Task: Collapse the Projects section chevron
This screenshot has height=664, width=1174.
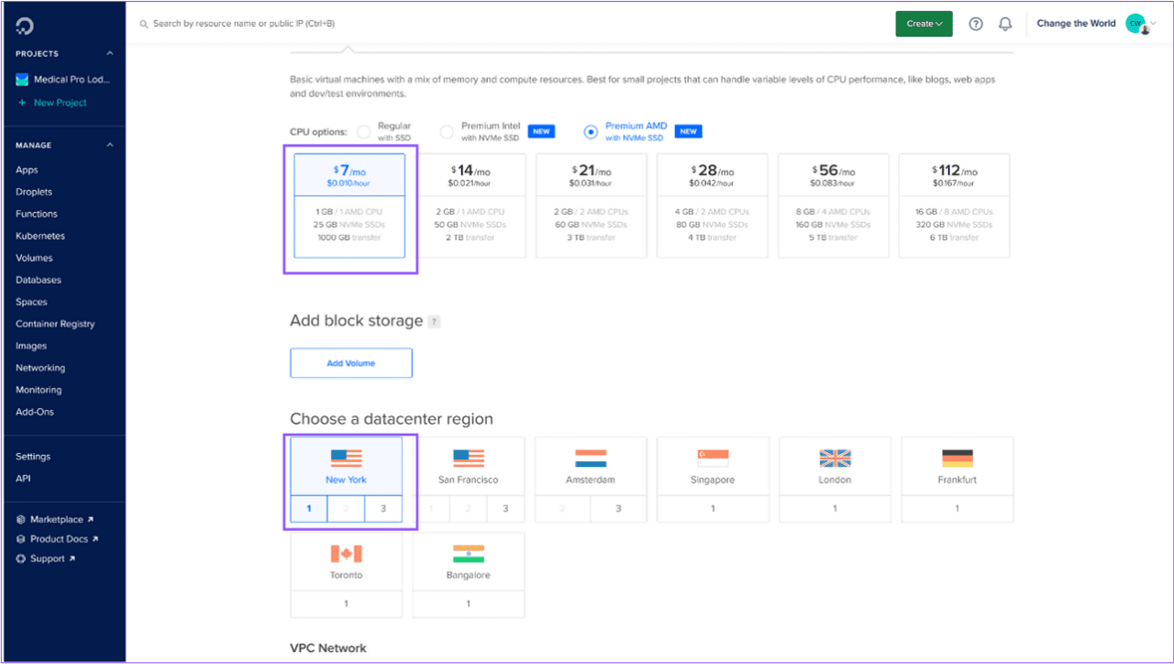Action: (x=110, y=54)
